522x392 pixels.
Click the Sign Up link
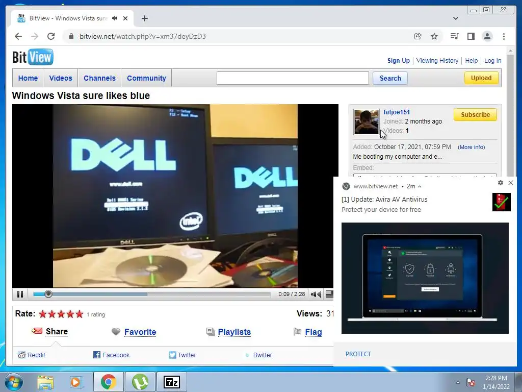click(399, 61)
